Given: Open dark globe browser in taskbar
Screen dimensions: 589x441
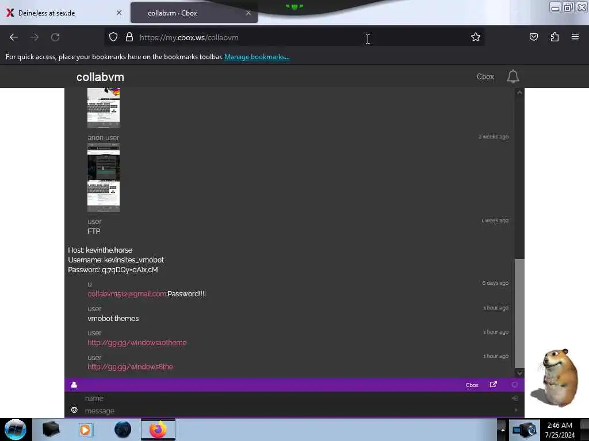Looking at the screenshot, I should click(123, 430).
